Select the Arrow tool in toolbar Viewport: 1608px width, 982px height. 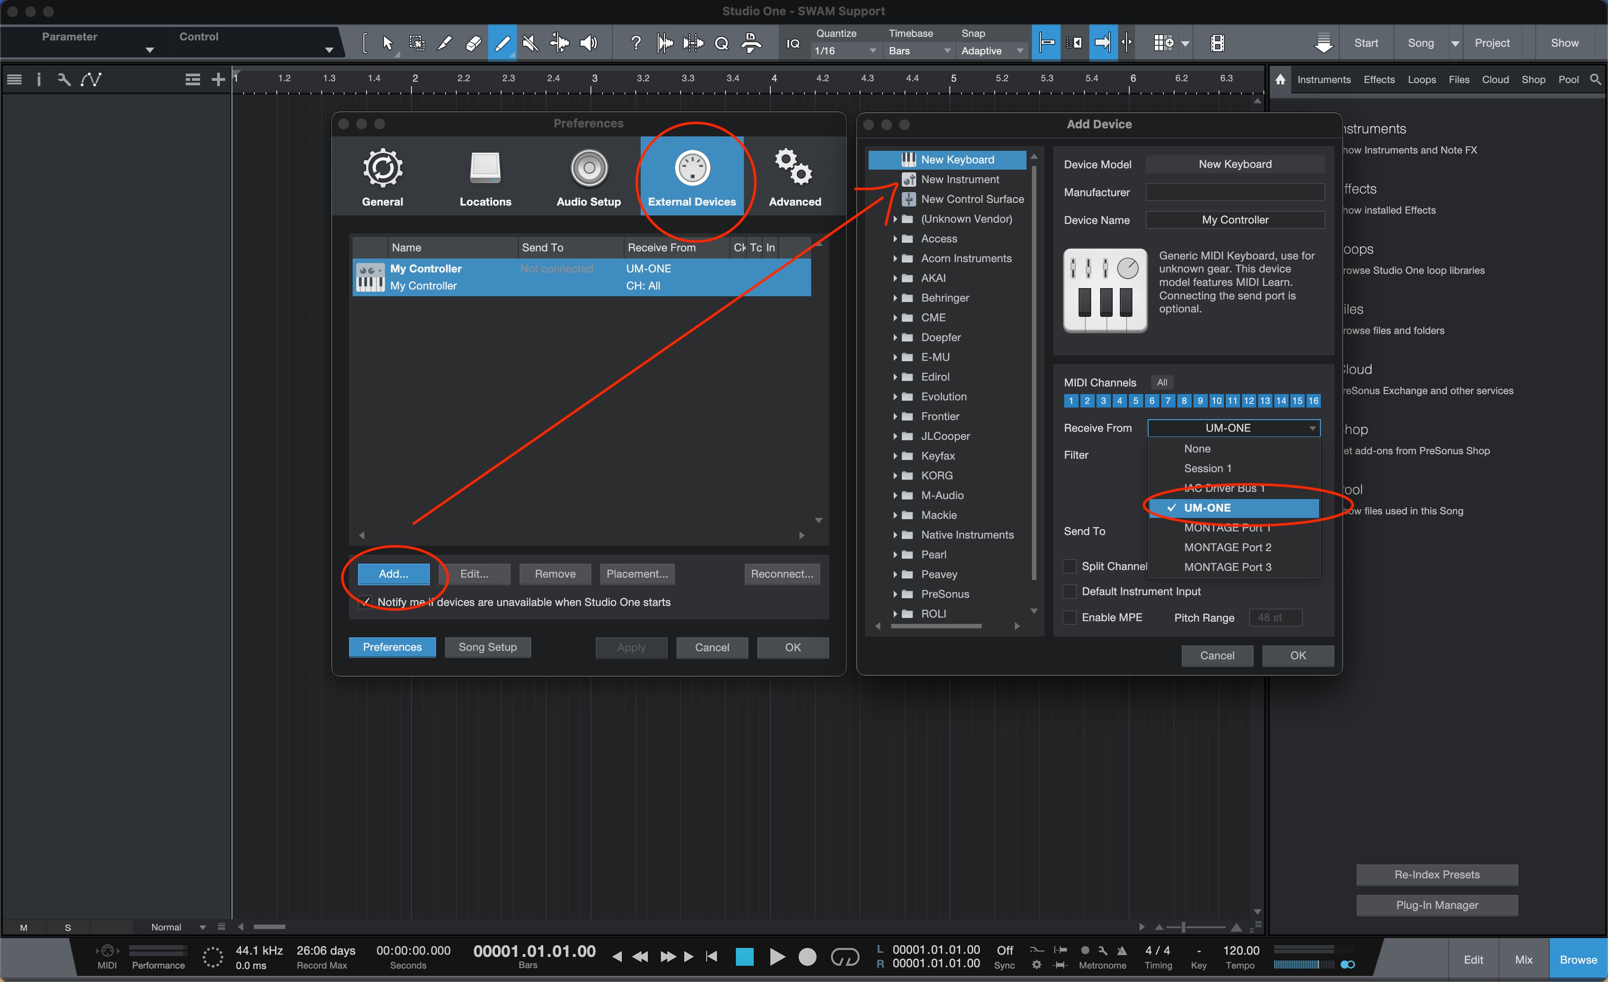(x=388, y=43)
